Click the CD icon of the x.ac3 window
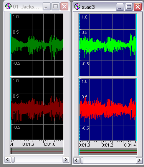The height and width of the screenshot is (167, 144). (x=77, y=7)
